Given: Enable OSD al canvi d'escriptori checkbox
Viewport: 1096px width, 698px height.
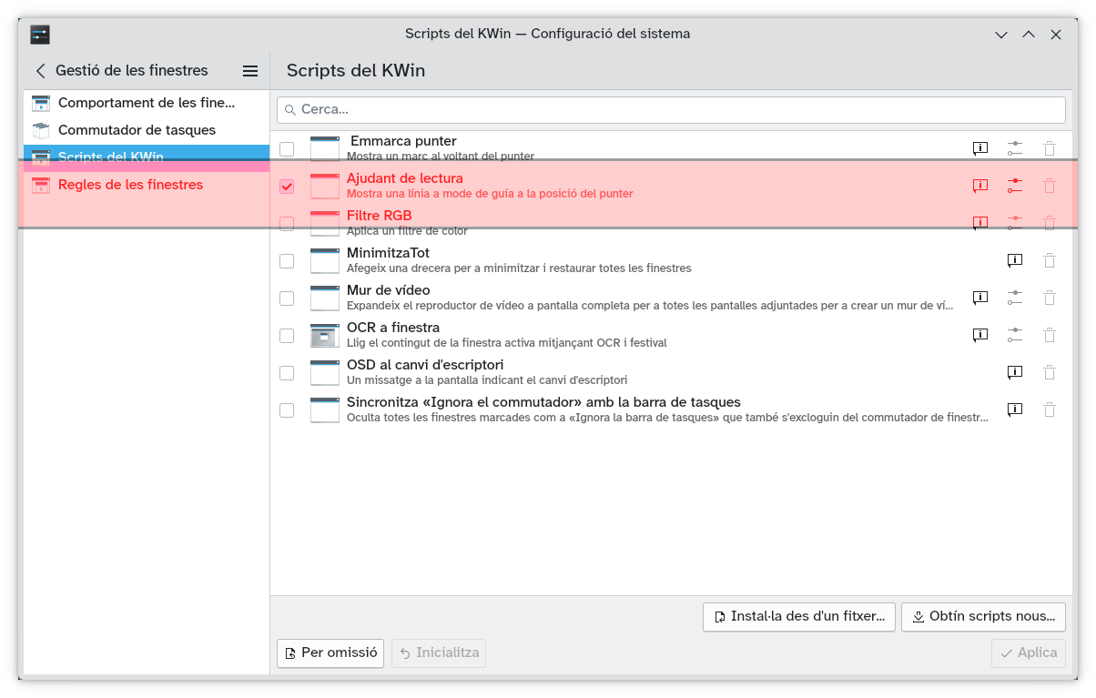Looking at the screenshot, I should click(287, 372).
